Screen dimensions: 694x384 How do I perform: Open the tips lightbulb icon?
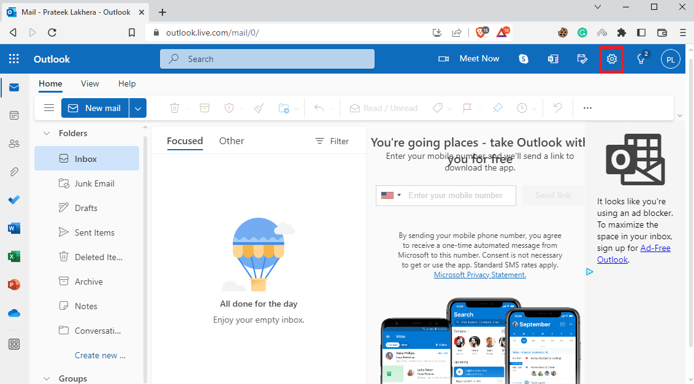[641, 59]
